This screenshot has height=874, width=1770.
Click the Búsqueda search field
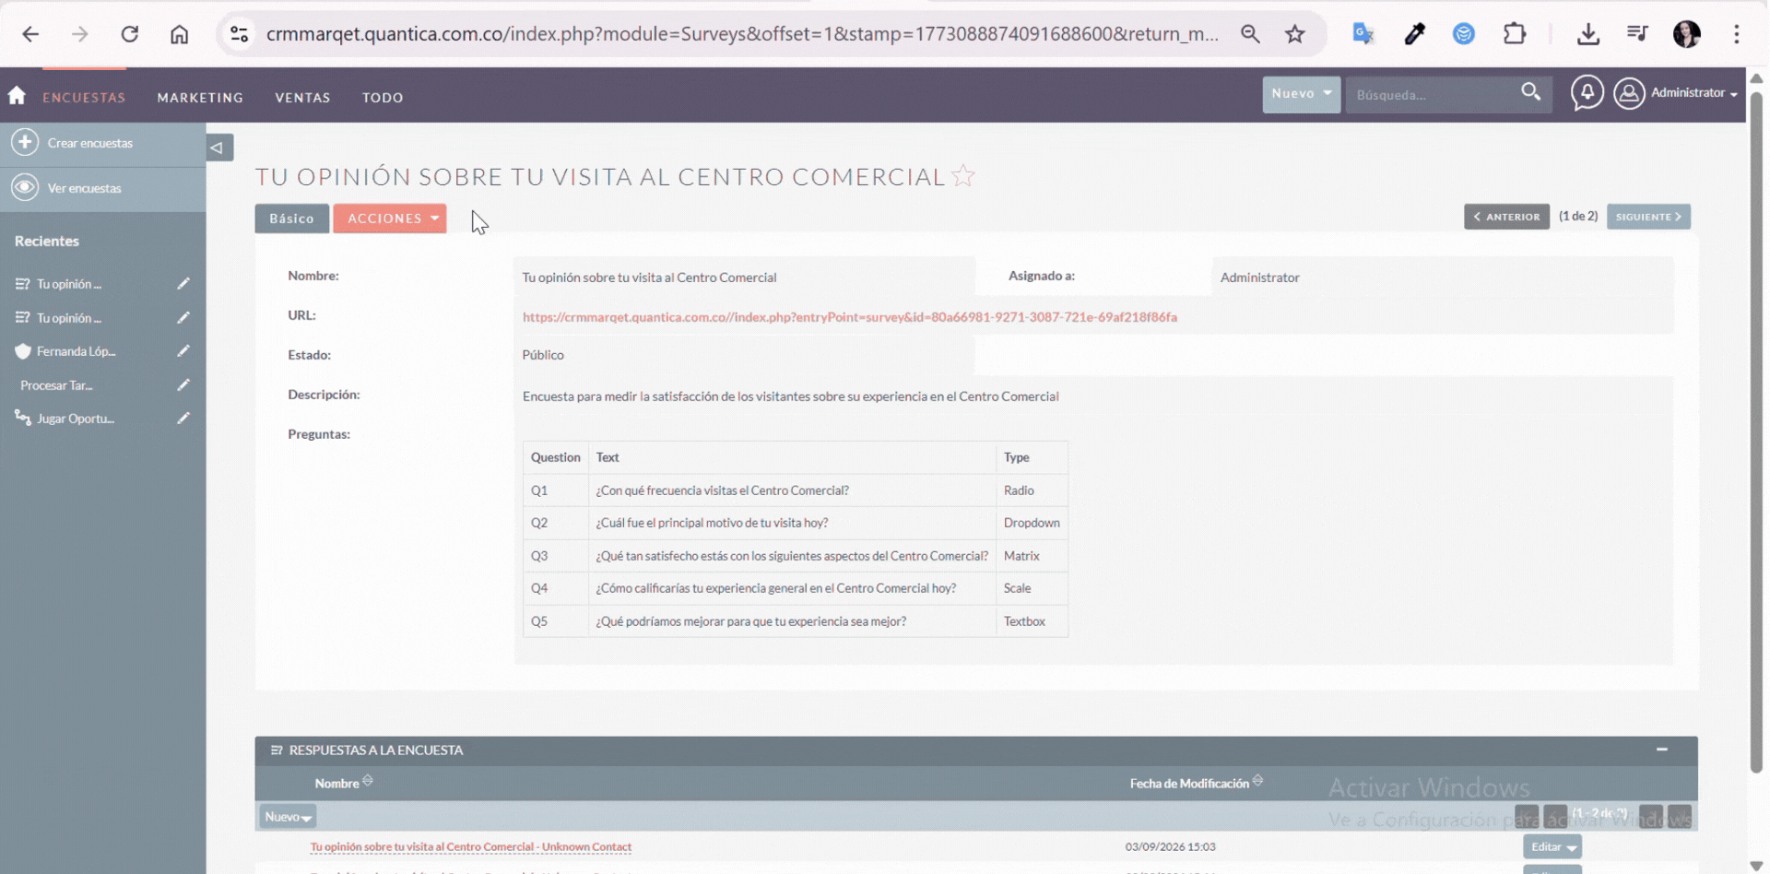coord(1431,95)
